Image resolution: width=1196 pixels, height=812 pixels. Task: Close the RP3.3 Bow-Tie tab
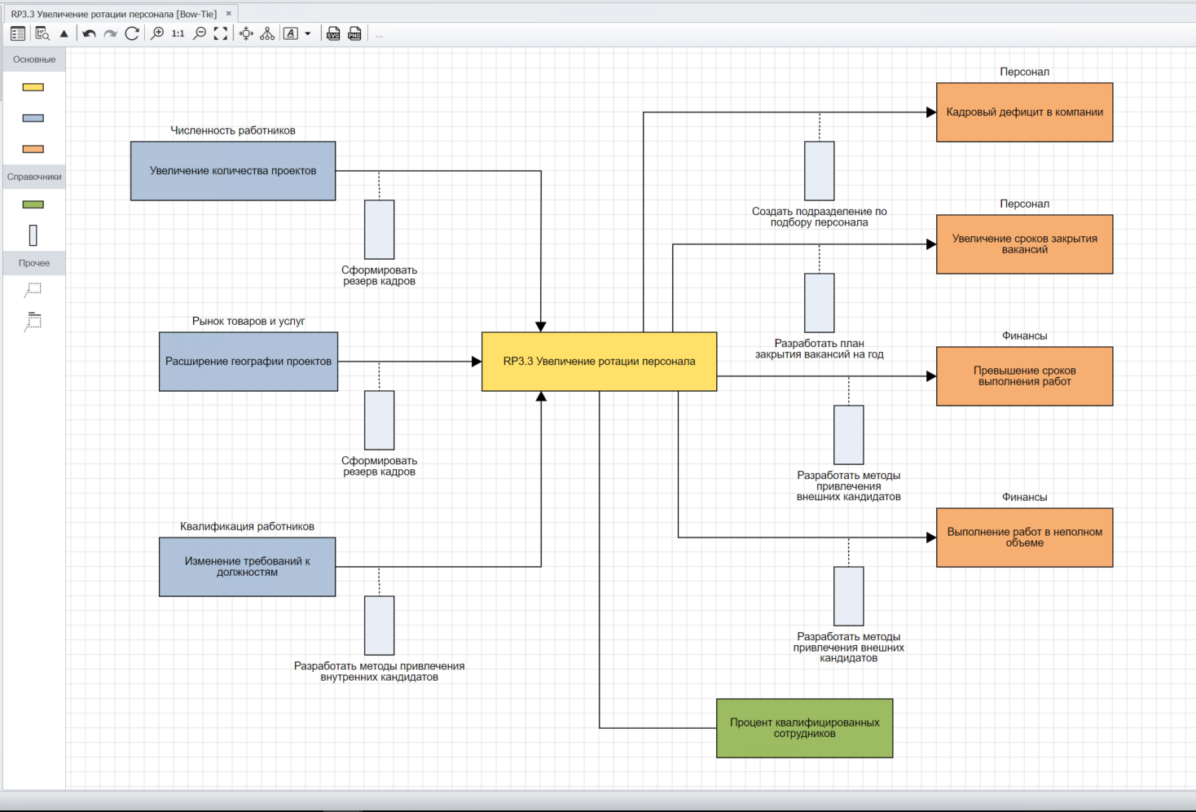[229, 14]
